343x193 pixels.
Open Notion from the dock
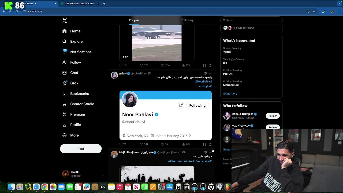click(178, 187)
